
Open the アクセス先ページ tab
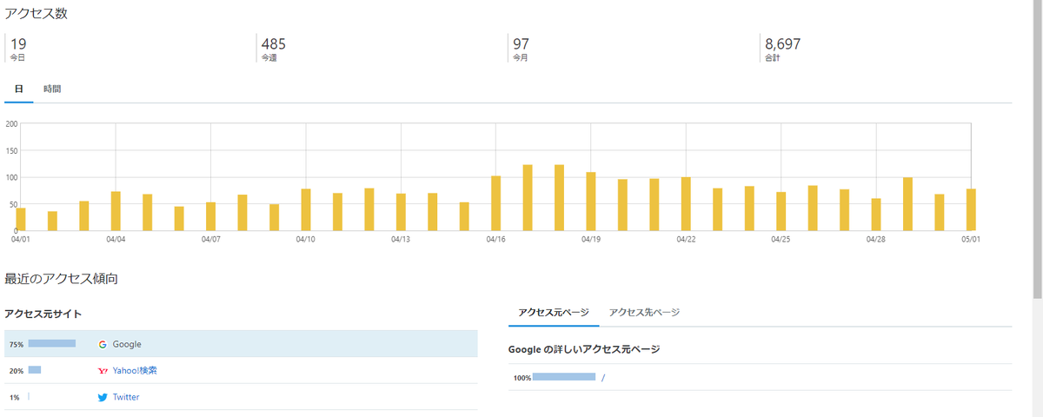click(644, 312)
